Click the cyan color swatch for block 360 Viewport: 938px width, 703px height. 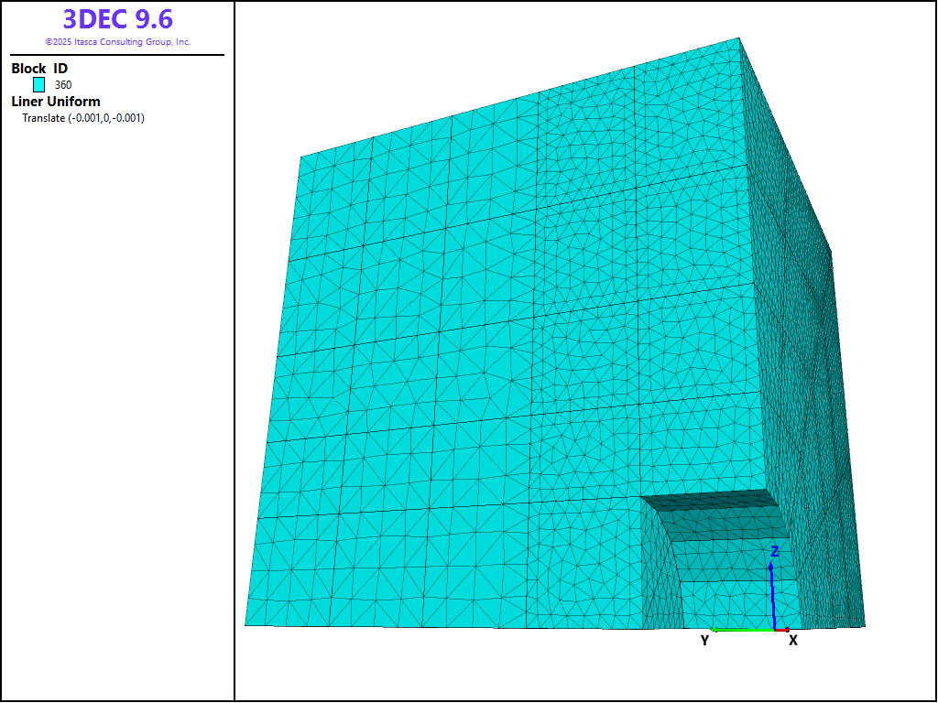[39, 84]
